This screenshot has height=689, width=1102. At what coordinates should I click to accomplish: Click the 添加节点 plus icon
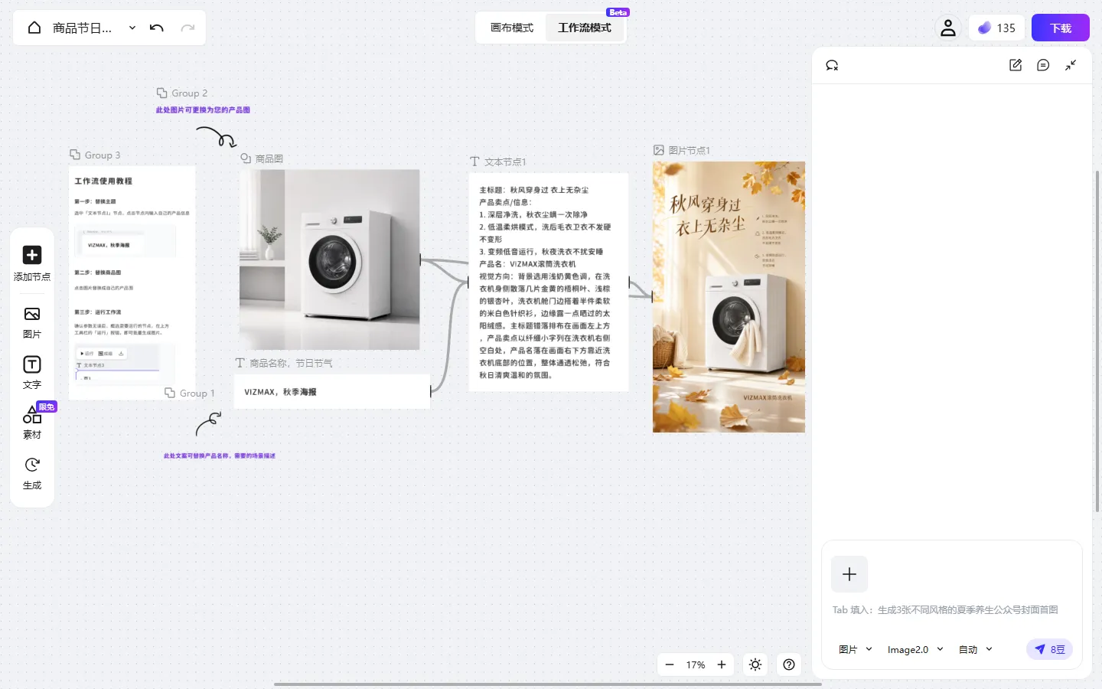click(x=32, y=254)
